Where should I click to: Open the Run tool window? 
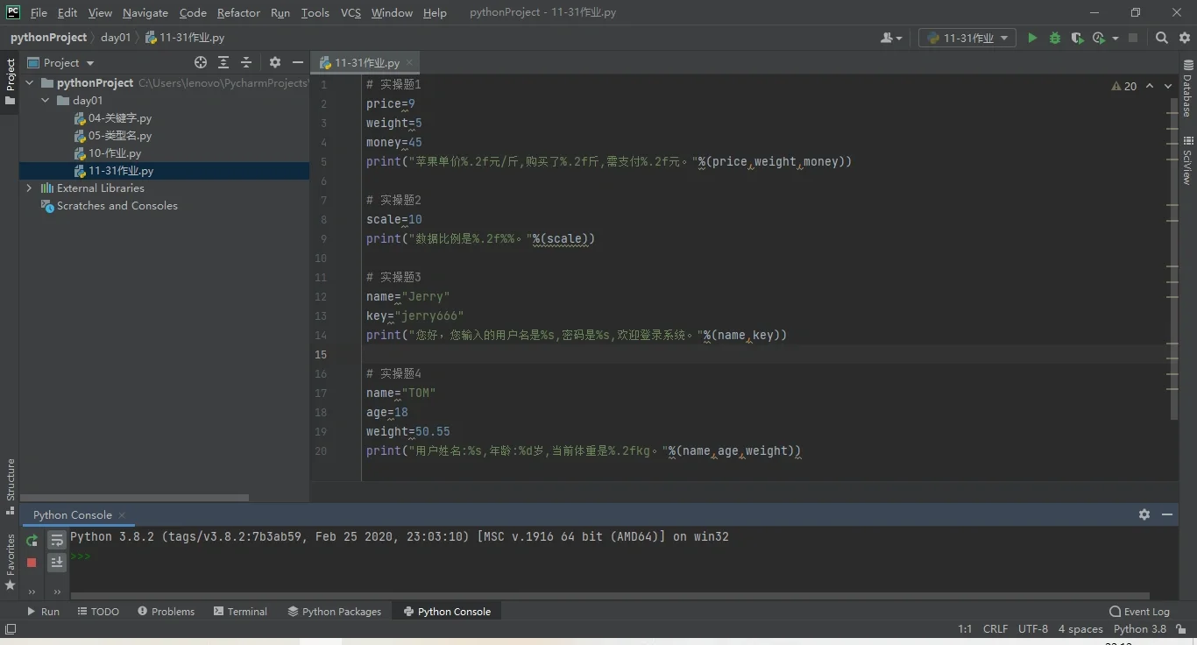[x=43, y=611]
